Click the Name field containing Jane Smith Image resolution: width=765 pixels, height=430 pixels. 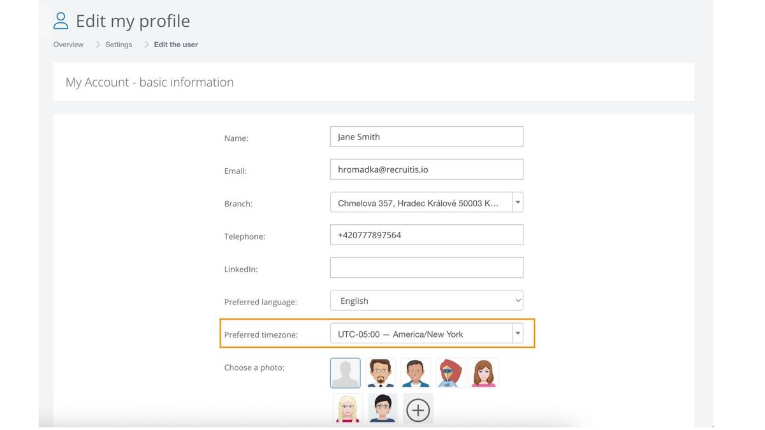426,136
